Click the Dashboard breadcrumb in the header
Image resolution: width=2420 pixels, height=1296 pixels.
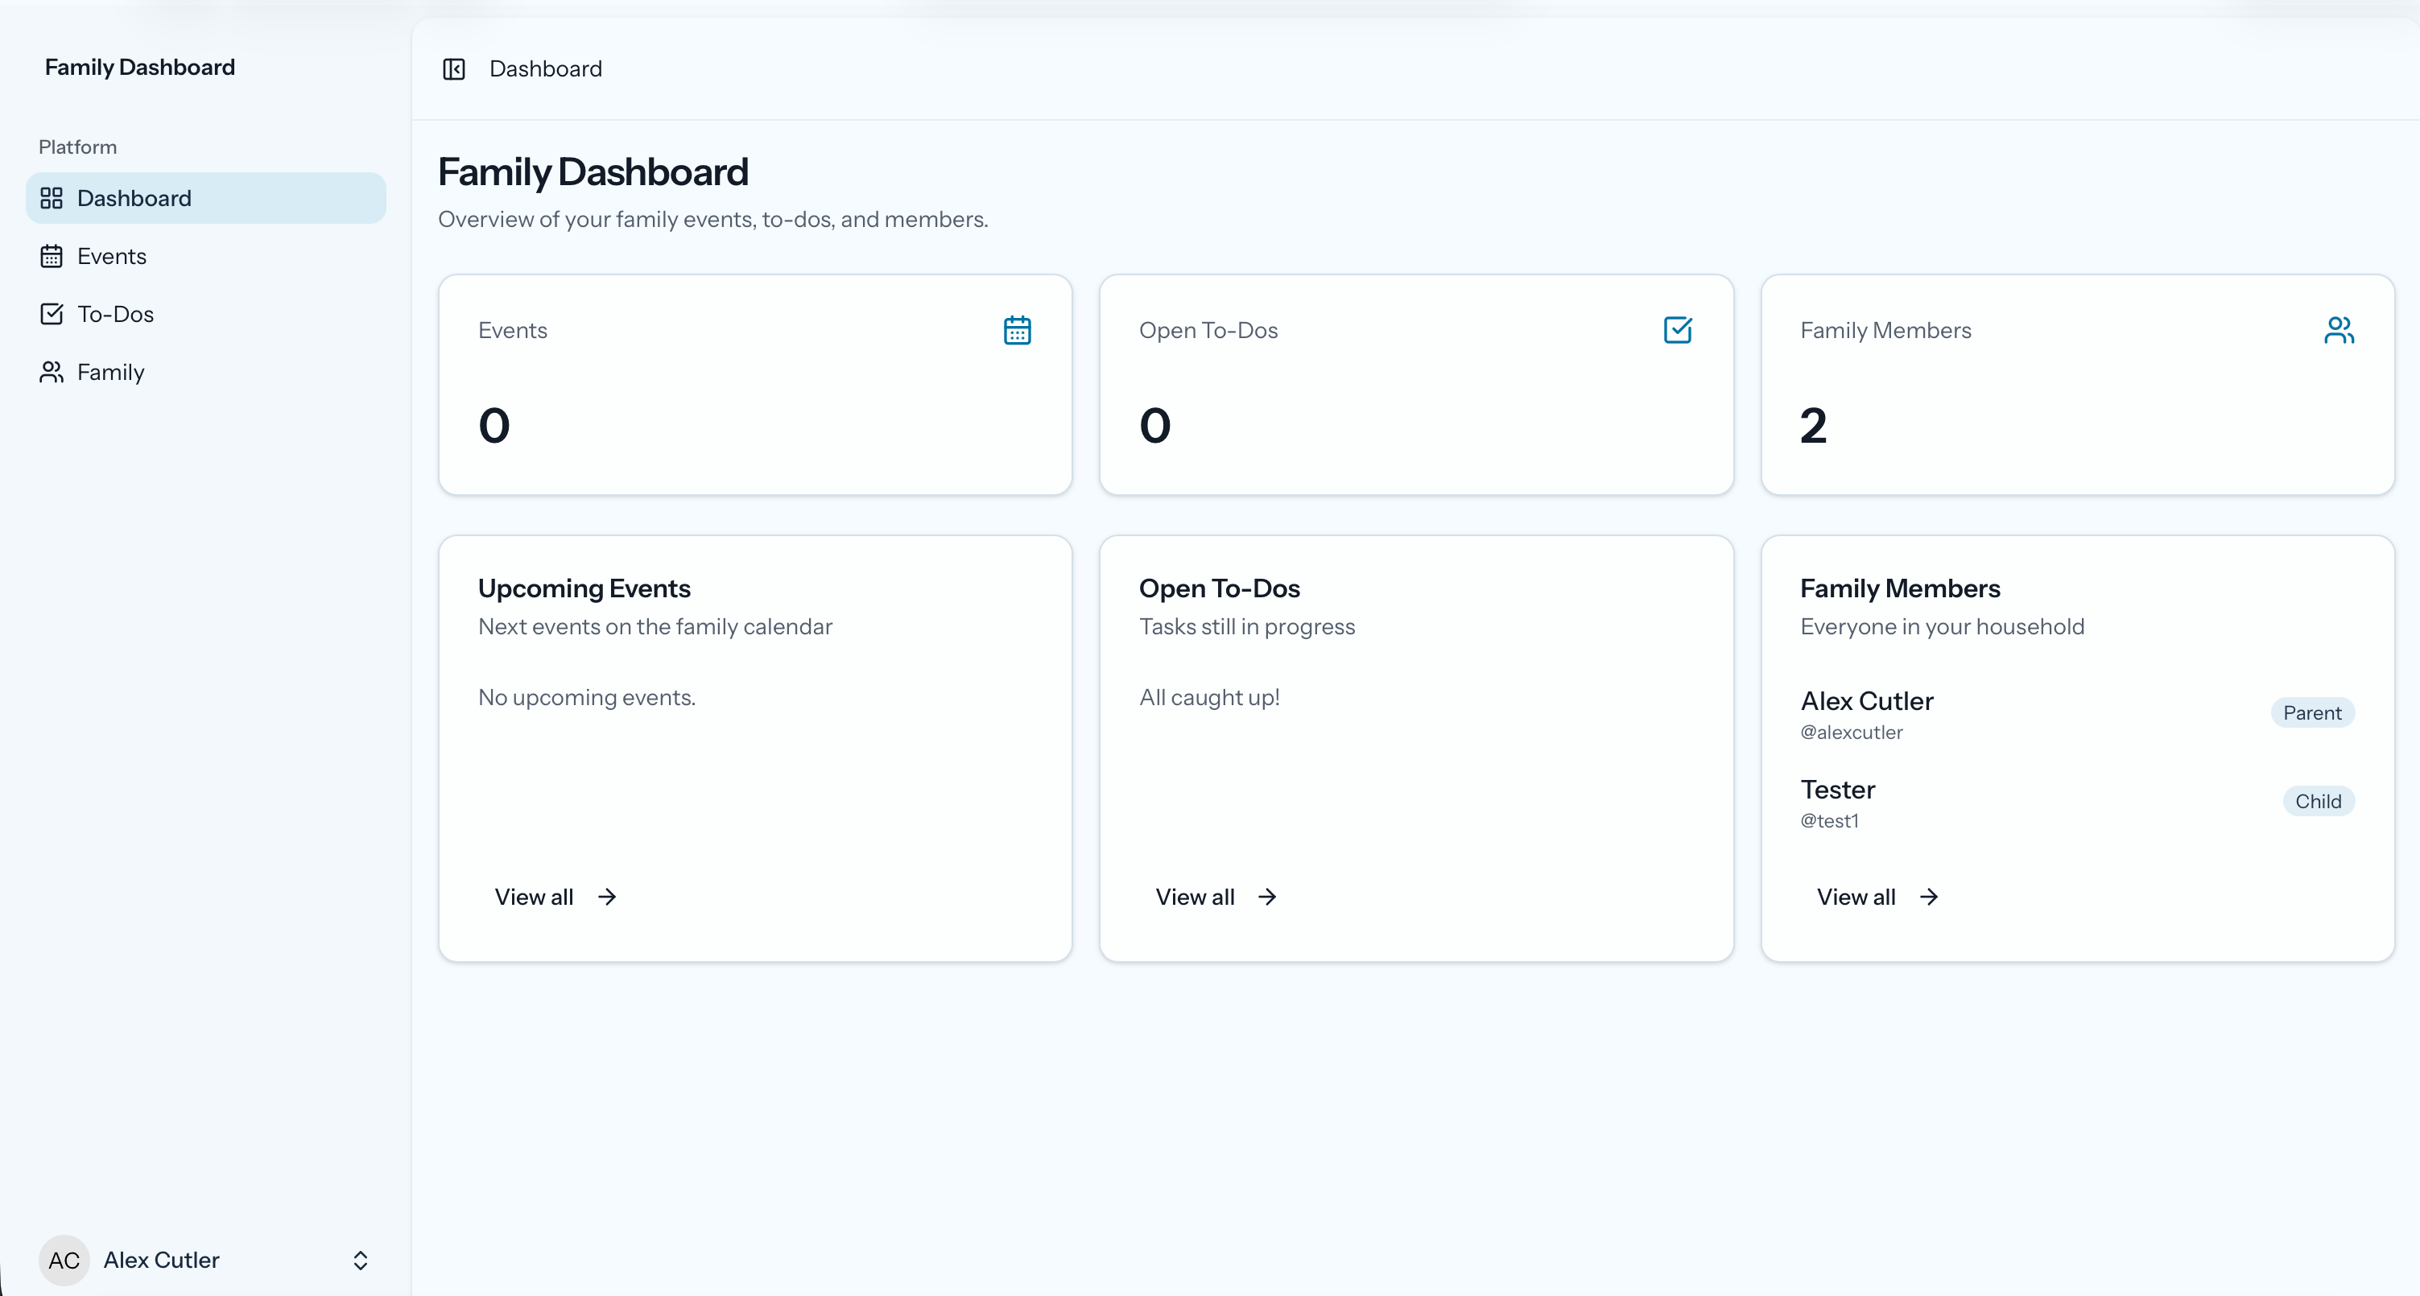point(546,68)
